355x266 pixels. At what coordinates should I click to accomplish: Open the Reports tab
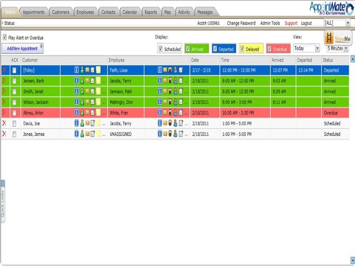pos(150,12)
